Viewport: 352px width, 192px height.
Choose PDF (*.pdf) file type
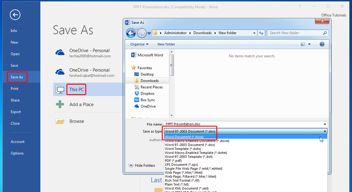(246, 161)
